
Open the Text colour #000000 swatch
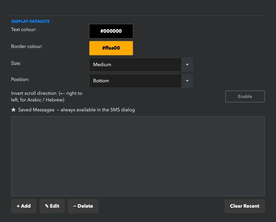[x=111, y=31]
